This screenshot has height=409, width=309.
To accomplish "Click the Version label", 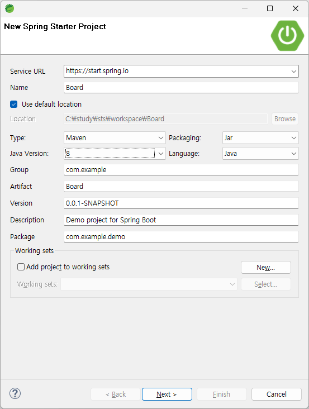I will point(21,203).
